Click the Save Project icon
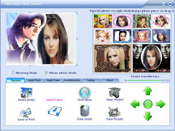 (115, 112)
